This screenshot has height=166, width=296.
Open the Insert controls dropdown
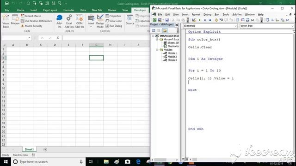point(91,21)
